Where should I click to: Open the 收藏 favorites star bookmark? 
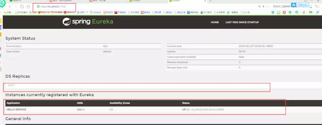click(x=7, y=12)
